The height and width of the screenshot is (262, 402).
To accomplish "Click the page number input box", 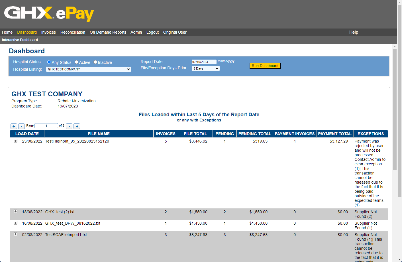I will pyautogui.click(x=46, y=126).
